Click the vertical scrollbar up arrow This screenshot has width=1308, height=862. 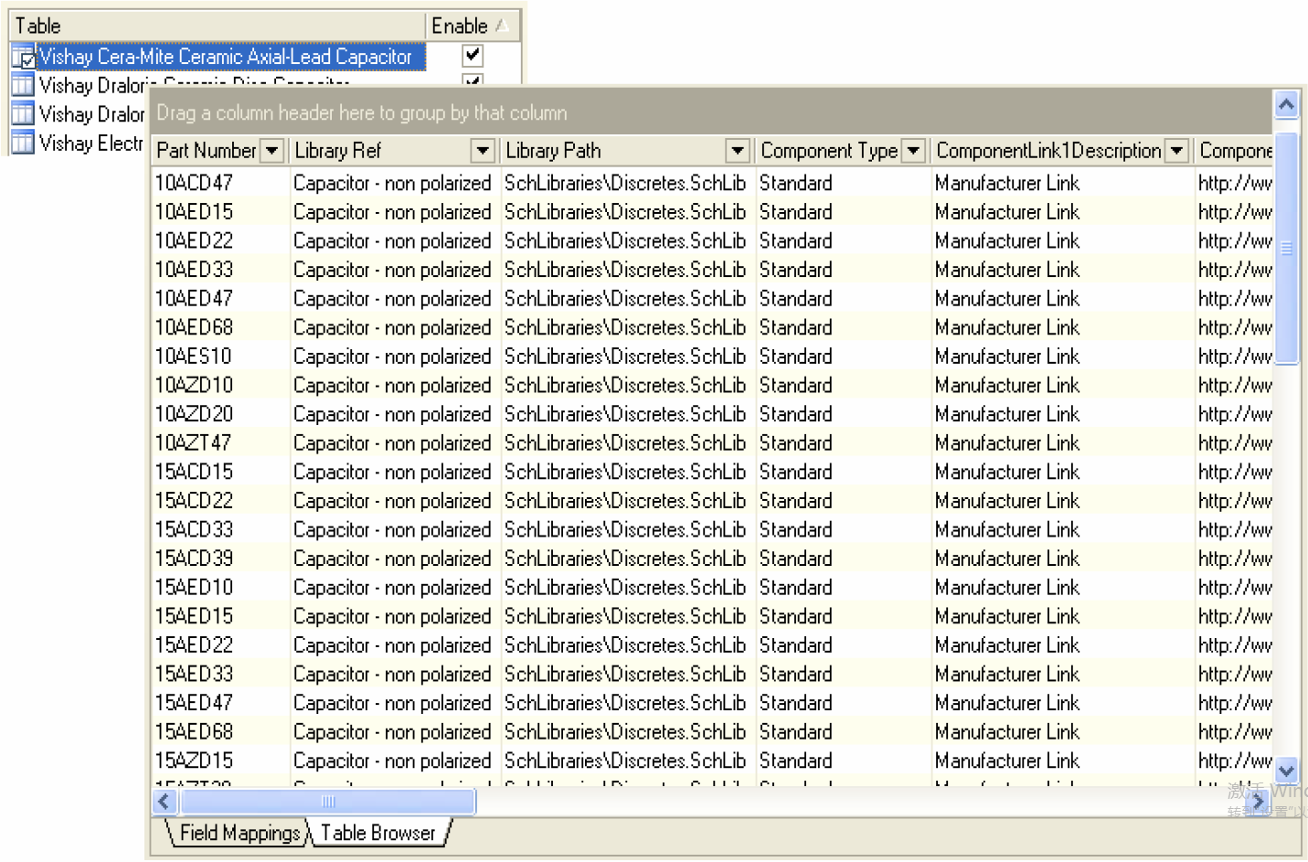pyautogui.click(x=1286, y=105)
